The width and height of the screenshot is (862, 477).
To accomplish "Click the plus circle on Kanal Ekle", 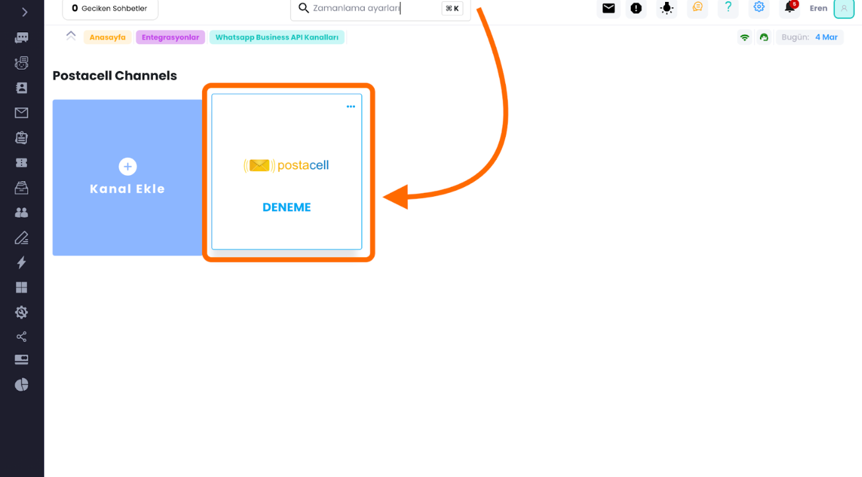I will pyautogui.click(x=128, y=166).
